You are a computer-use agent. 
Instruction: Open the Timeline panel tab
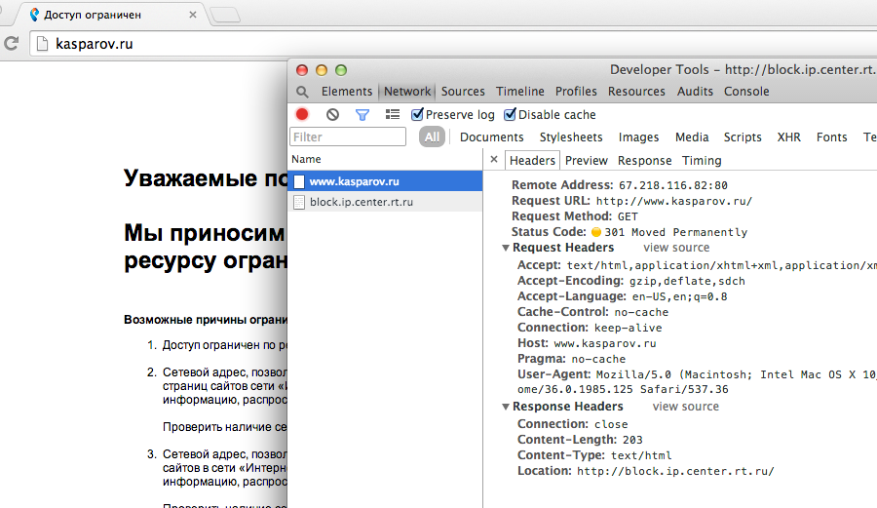click(x=520, y=92)
